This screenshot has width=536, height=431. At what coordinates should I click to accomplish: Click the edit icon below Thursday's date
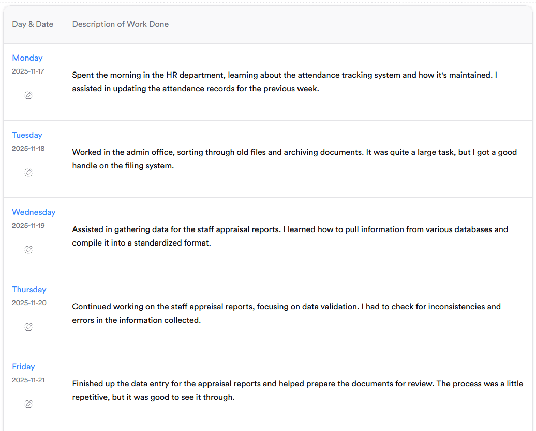click(x=28, y=327)
